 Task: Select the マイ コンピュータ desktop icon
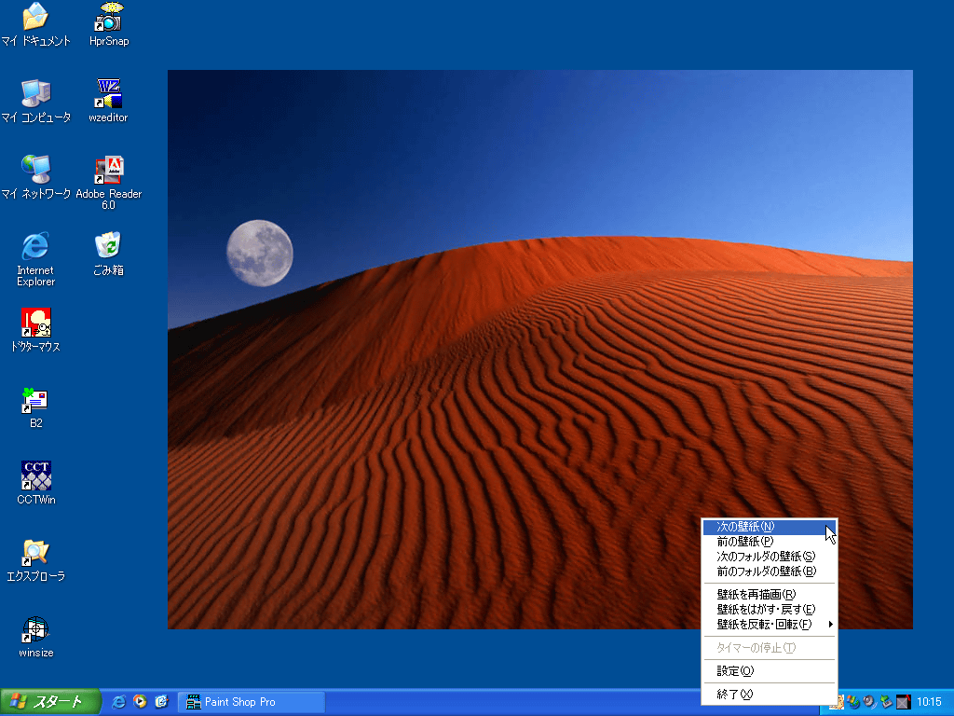35,101
